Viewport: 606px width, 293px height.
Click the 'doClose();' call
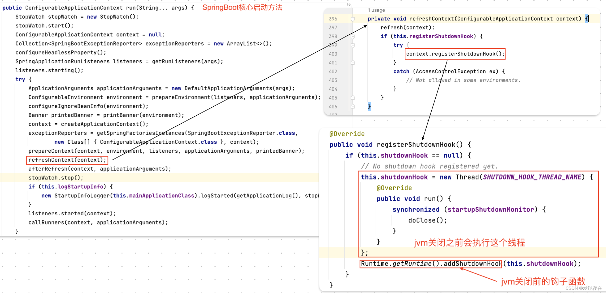pyautogui.click(x=428, y=220)
